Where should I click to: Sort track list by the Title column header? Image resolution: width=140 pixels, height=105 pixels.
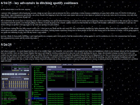[x=80, y=90]
